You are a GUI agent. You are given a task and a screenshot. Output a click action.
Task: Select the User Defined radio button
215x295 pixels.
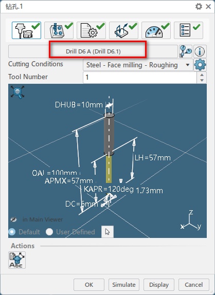point(49,232)
